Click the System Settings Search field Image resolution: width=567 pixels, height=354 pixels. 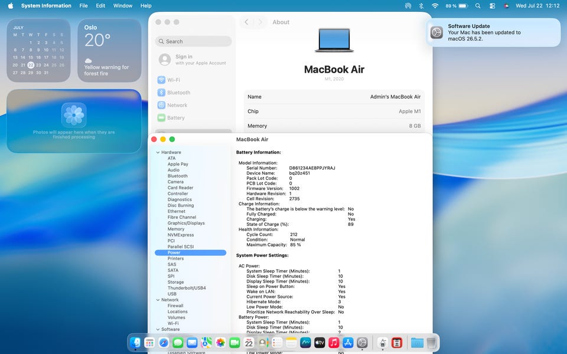[x=194, y=41]
